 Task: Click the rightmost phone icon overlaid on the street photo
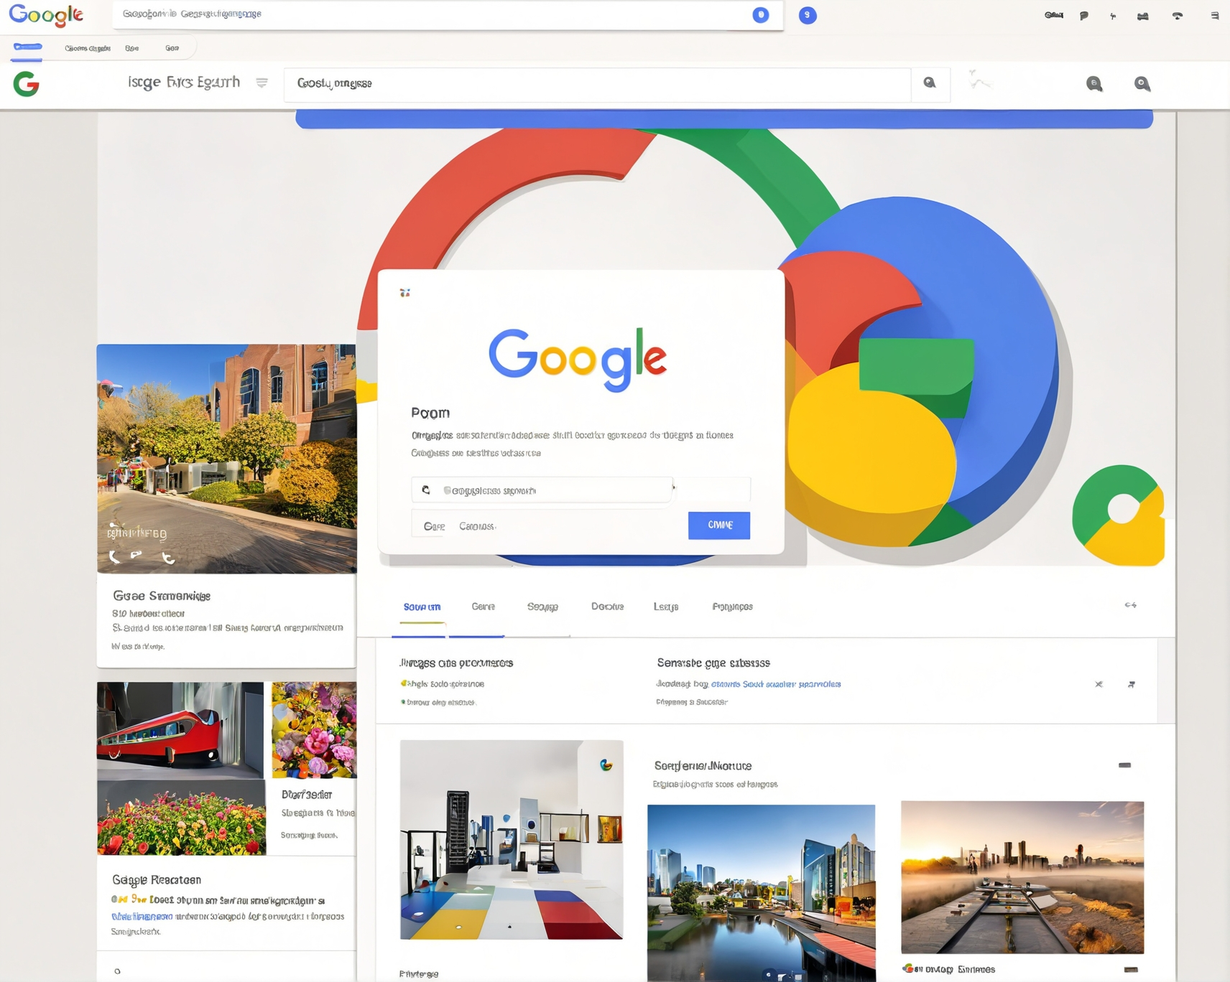[x=168, y=557]
